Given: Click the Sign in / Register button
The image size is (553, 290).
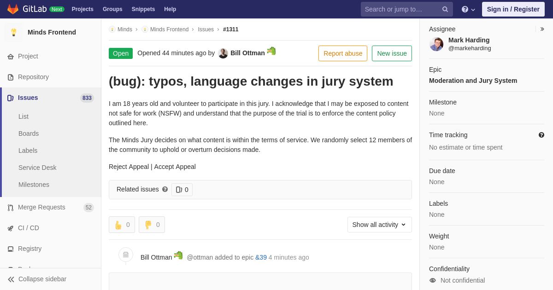Looking at the screenshot, I should pyautogui.click(x=513, y=9).
